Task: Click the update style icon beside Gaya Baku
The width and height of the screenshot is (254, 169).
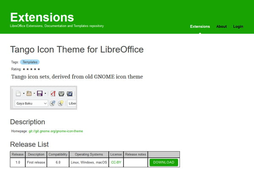Action: [52, 103]
